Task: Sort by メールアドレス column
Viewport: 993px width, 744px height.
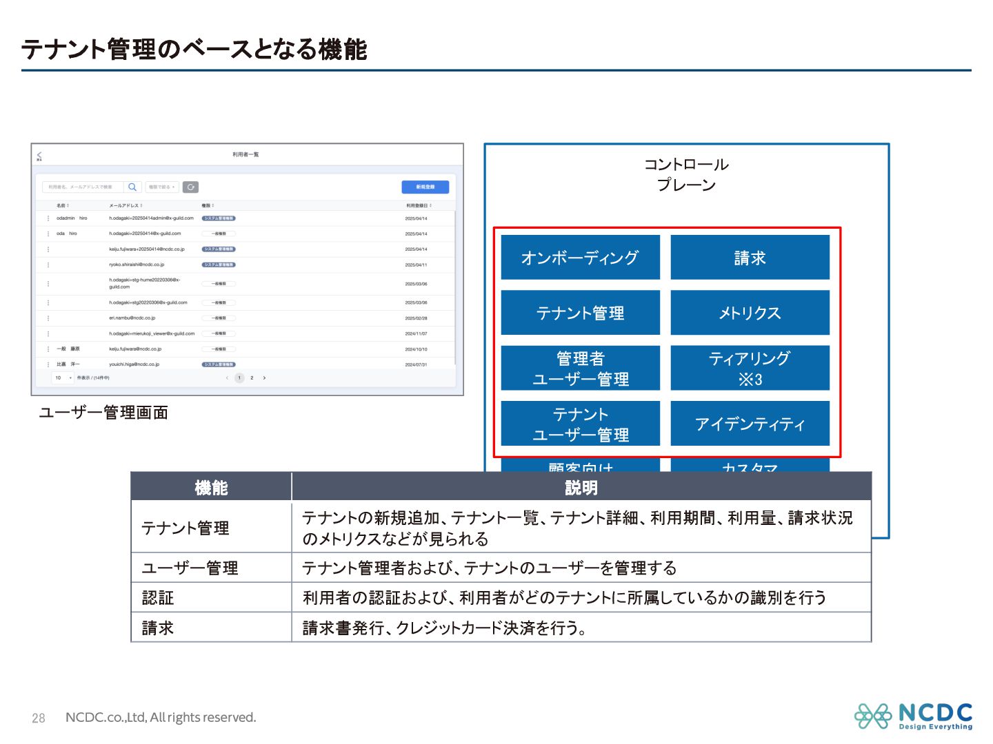Action: 126,205
